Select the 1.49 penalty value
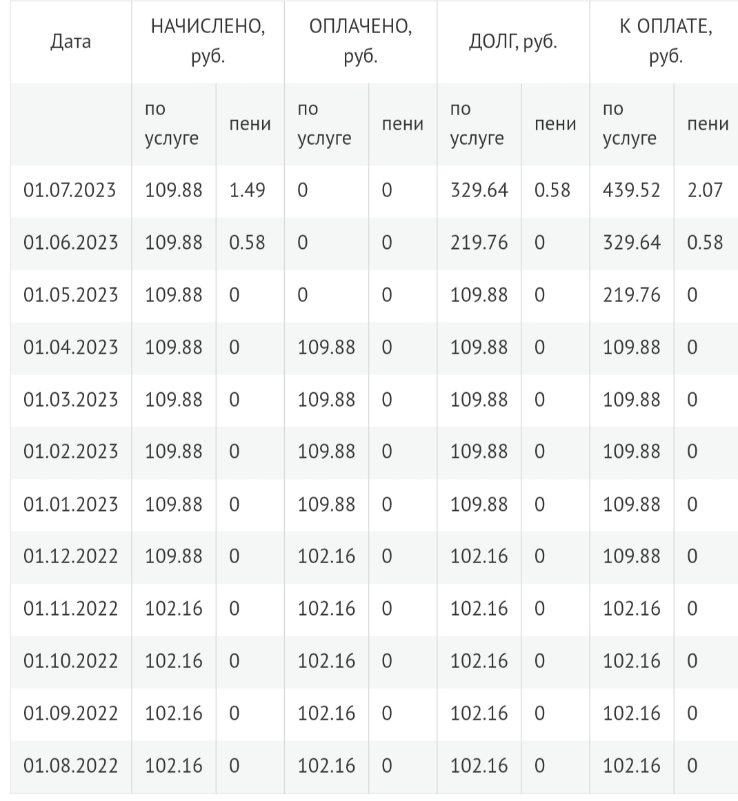This screenshot has width=738, height=801. (247, 190)
